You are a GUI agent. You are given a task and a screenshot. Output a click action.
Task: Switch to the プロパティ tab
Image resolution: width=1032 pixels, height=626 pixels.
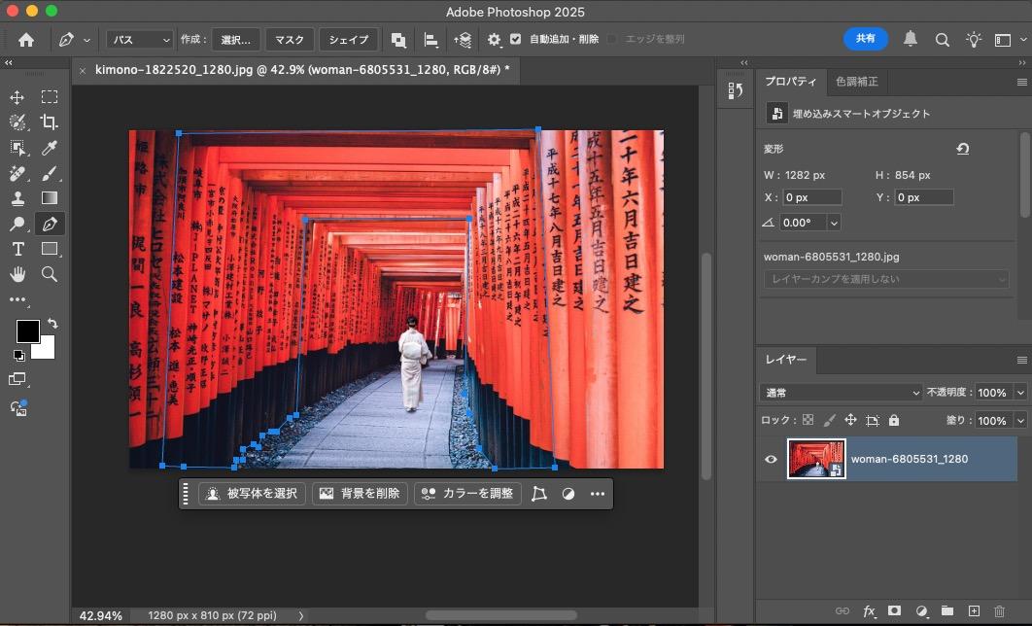point(790,82)
